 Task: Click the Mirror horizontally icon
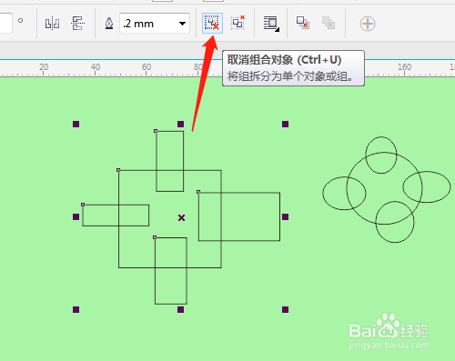click(52, 24)
